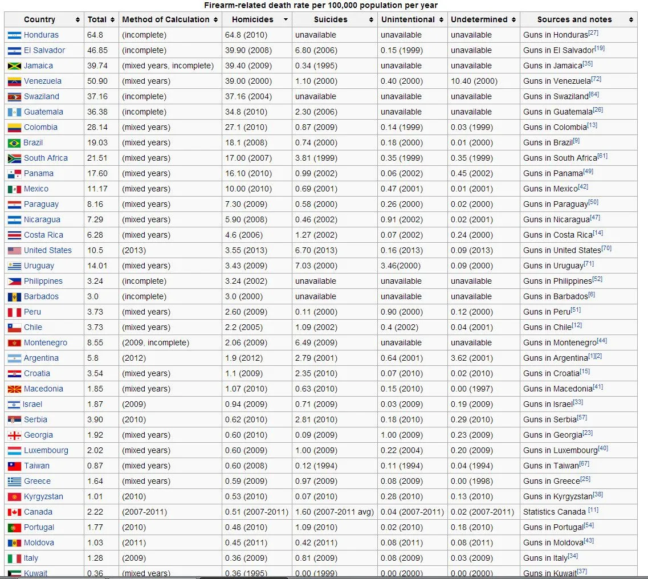
Task: Open the Venezuela country link
Action: pos(42,81)
